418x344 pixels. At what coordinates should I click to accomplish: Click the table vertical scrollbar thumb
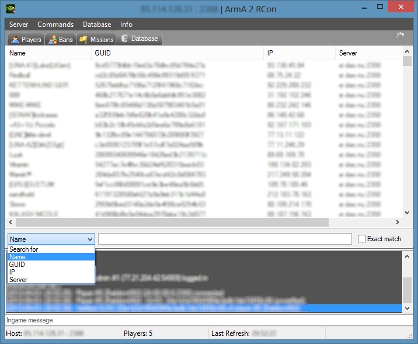(x=407, y=61)
